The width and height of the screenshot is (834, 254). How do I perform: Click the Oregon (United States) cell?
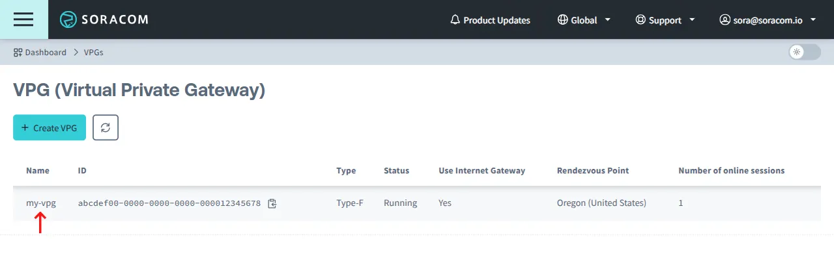[x=601, y=203]
